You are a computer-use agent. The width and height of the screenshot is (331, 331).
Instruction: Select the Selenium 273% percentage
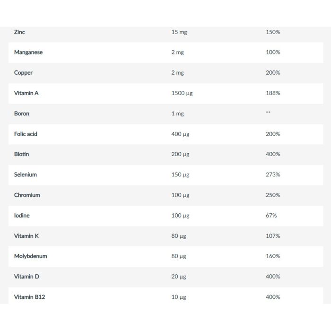[x=273, y=174]
